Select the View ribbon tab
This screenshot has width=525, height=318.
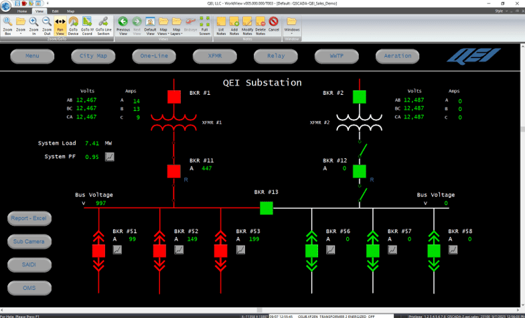[40, 11]
